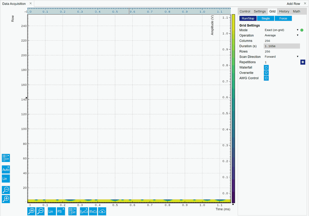Zoom in on the horizontal time axis

tap(31, 211)
